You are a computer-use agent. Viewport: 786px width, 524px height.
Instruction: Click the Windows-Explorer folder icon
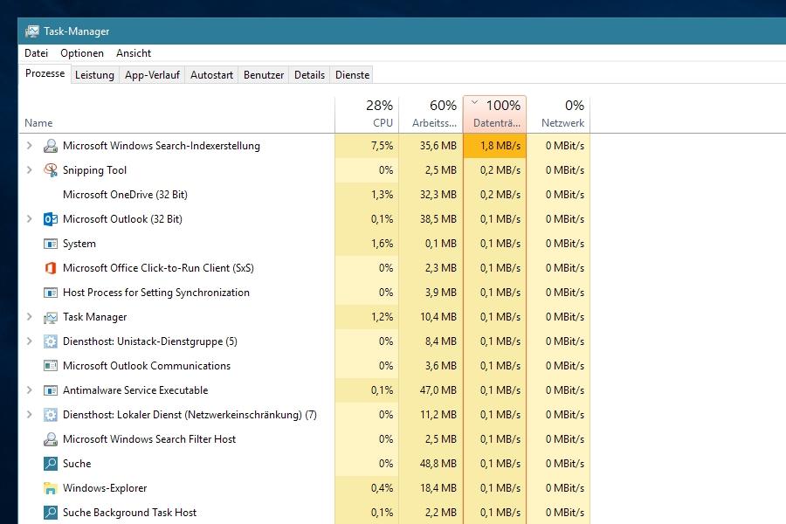(51, 488)
